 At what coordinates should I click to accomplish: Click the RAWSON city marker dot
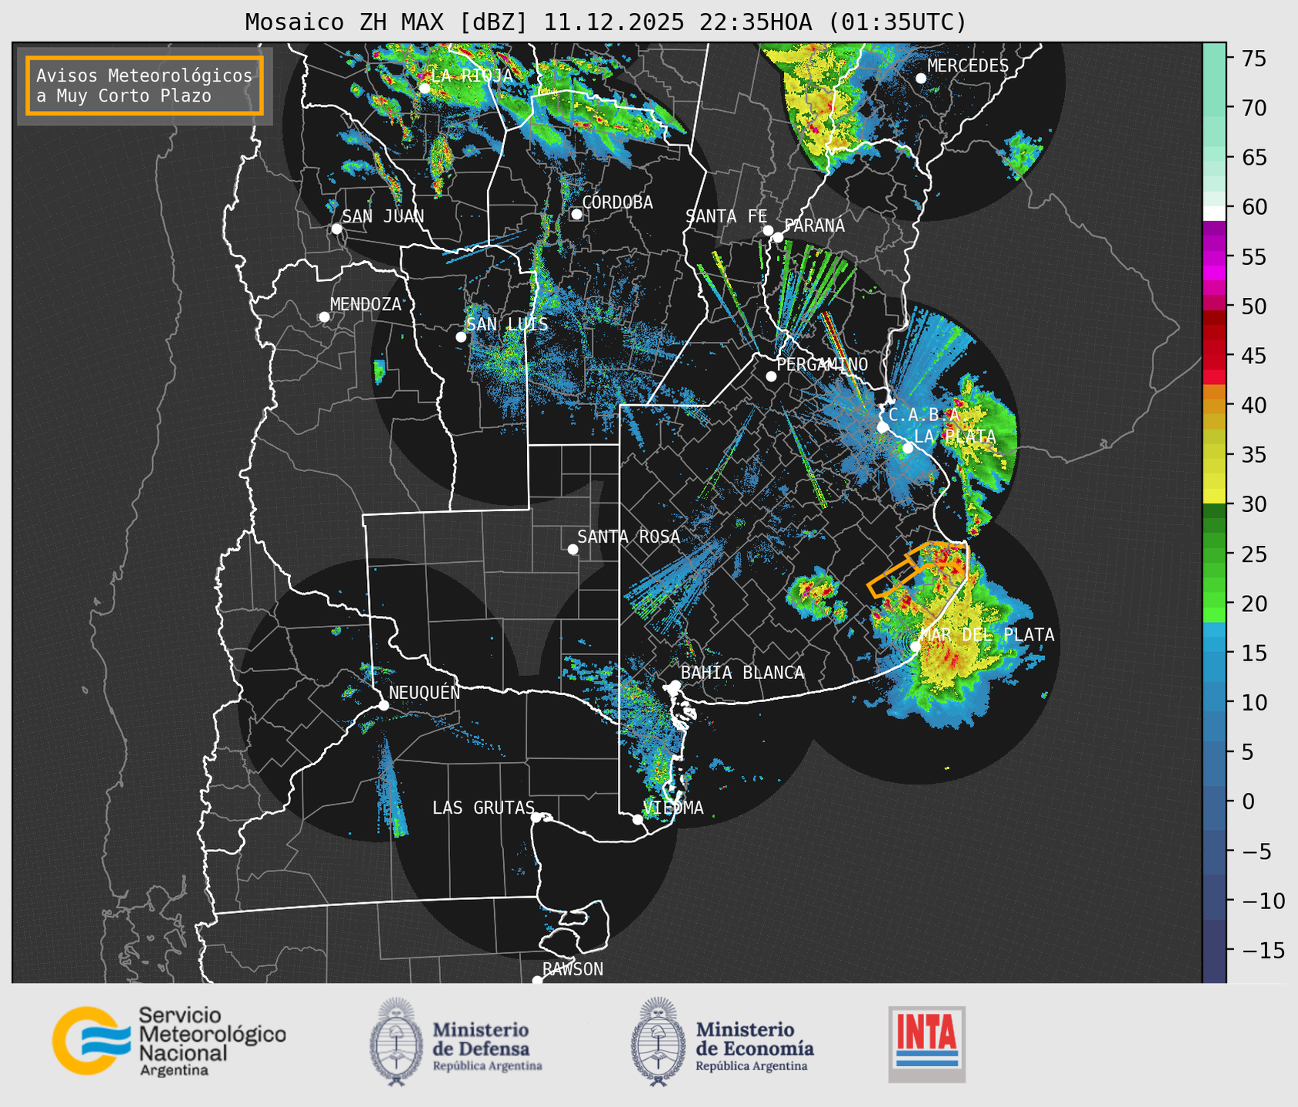coord(537,980)
